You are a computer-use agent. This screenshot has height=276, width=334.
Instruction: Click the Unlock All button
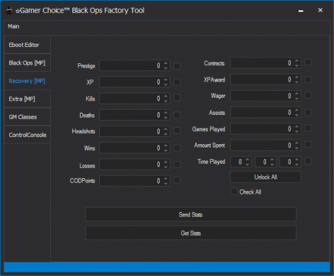pos(266,177)
